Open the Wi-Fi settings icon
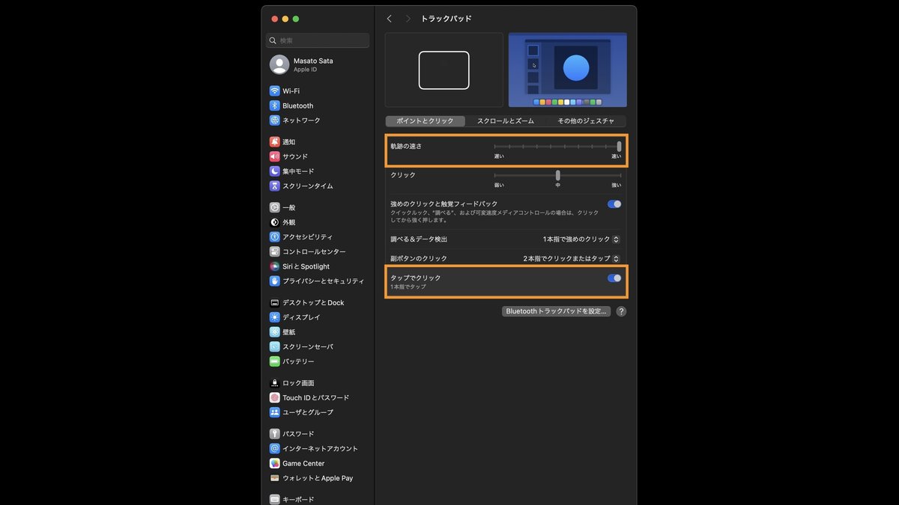The width and height of the screenshot is (899, 505). click(x=275, y=91)
